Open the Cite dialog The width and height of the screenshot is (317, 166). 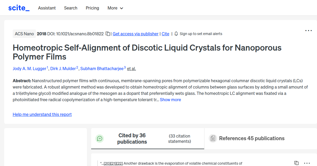(165, 34)
